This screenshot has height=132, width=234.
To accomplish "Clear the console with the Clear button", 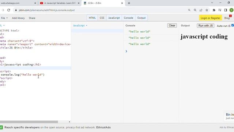I will (x=172, y=25).
